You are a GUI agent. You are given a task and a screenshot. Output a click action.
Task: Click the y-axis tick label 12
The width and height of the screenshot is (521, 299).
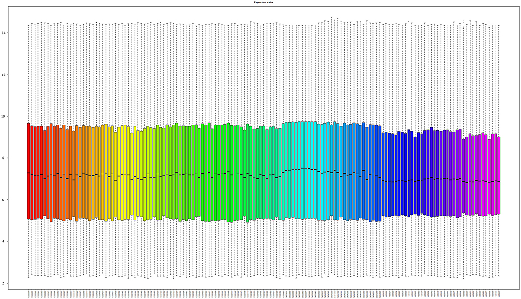click(4, 75)
